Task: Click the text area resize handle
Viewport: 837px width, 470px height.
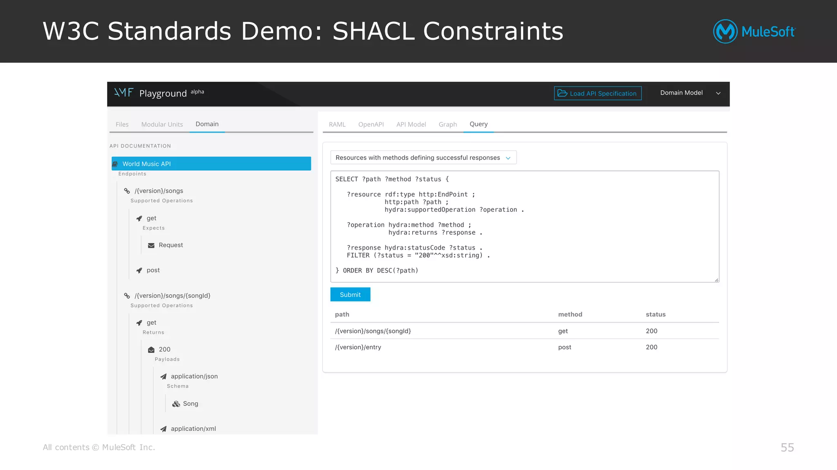Action: [716, 279]
